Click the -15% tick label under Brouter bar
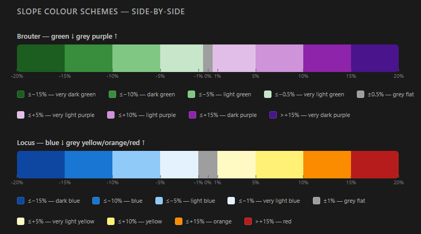Image resolution: width=421 pixels, height=234 pixels. pyautogui.click(x=65, y=76)
